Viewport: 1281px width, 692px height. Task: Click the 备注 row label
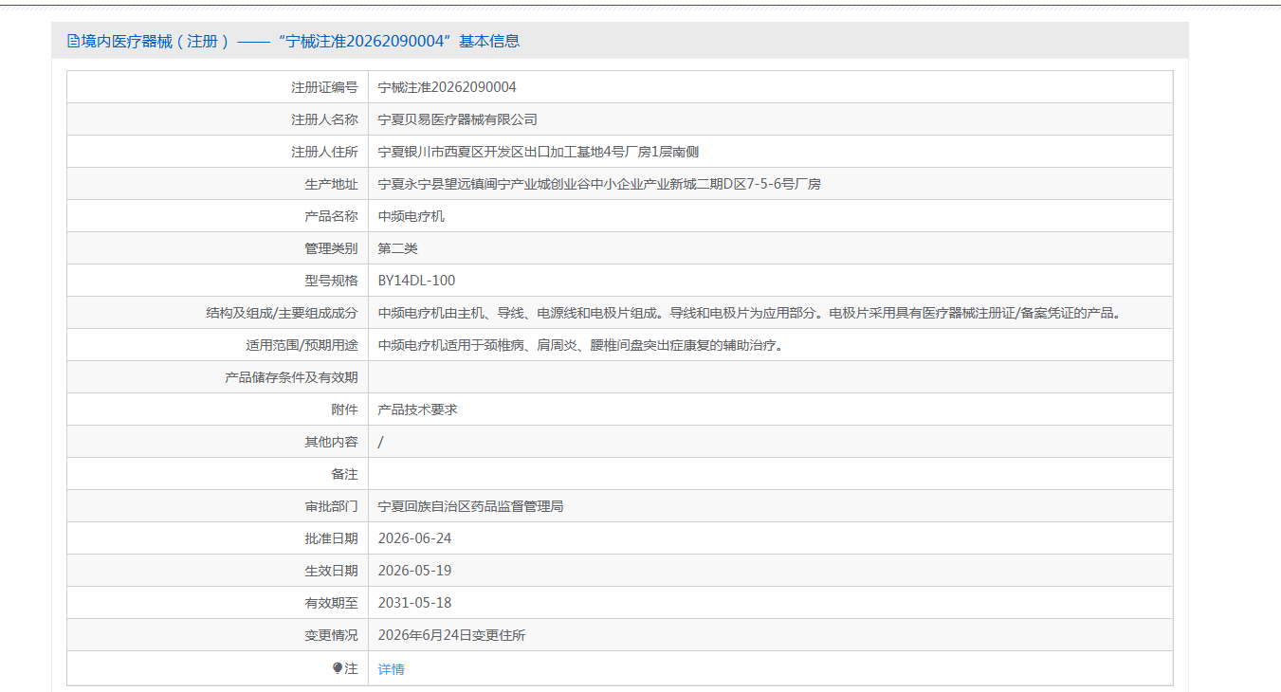pyautogui.click(x=344, y=474)
